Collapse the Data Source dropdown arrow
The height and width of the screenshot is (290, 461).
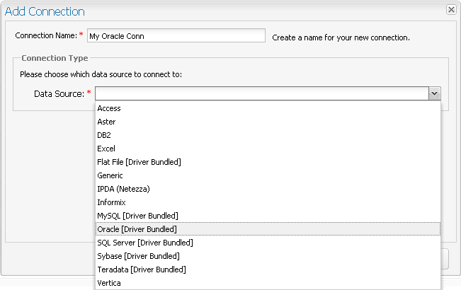[x=435, y=93]
